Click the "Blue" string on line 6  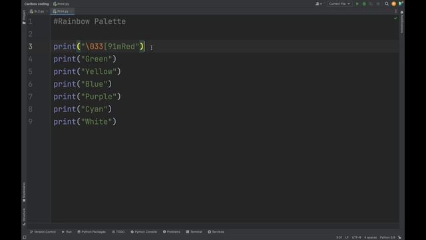tap(94, 84)
